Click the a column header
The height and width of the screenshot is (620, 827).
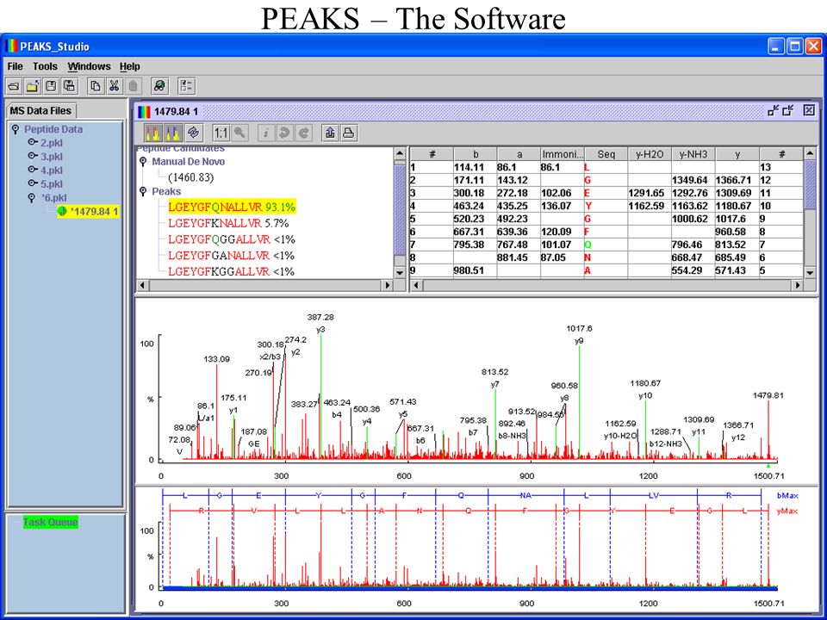click(519, 154)
